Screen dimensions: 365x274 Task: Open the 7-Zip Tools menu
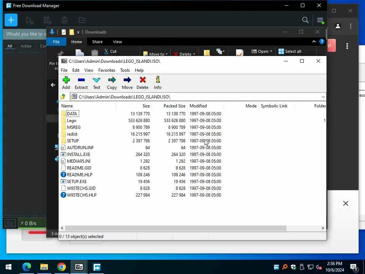(x=125, y=70)
